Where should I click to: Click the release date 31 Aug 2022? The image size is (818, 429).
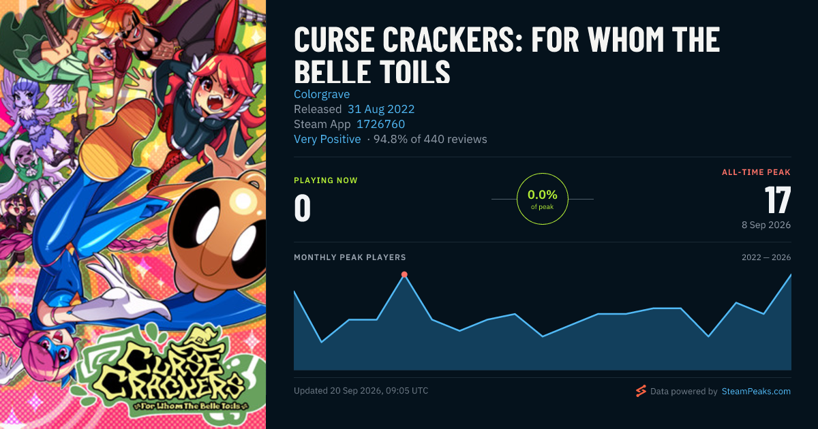[x=381, y=109]
